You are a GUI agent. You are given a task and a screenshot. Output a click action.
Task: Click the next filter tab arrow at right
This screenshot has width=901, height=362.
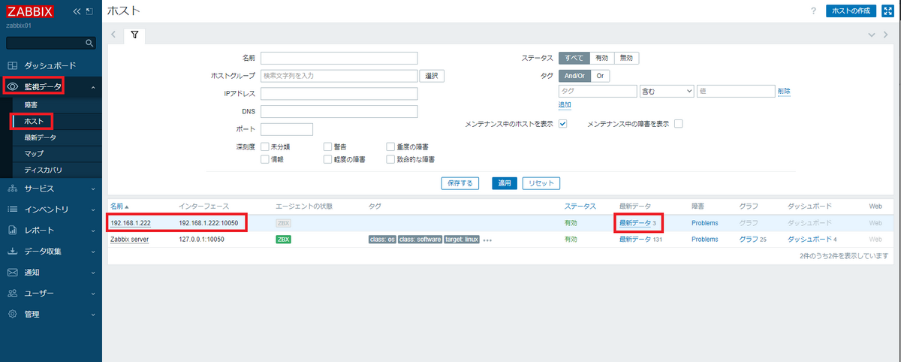pos(887,35)
